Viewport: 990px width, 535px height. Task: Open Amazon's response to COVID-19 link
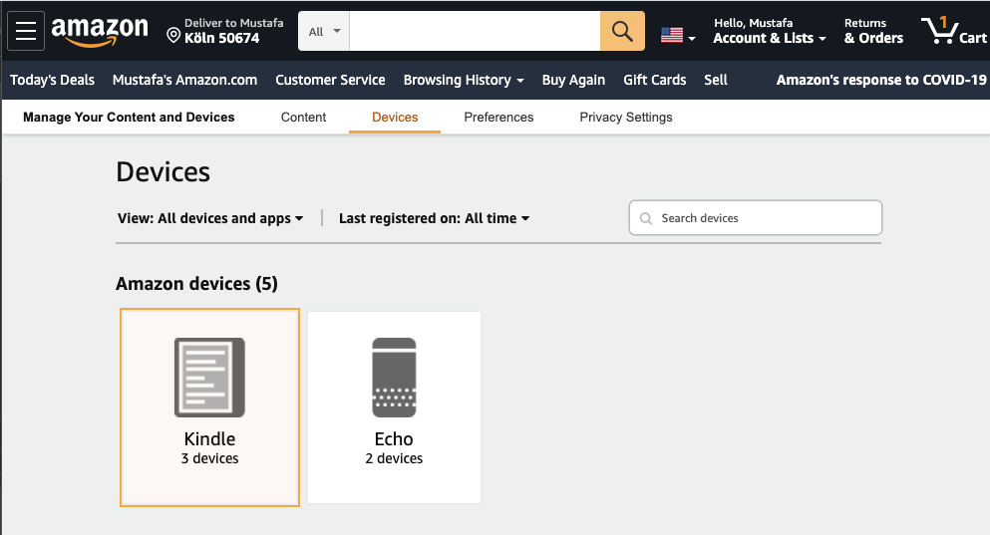point(881,80)
